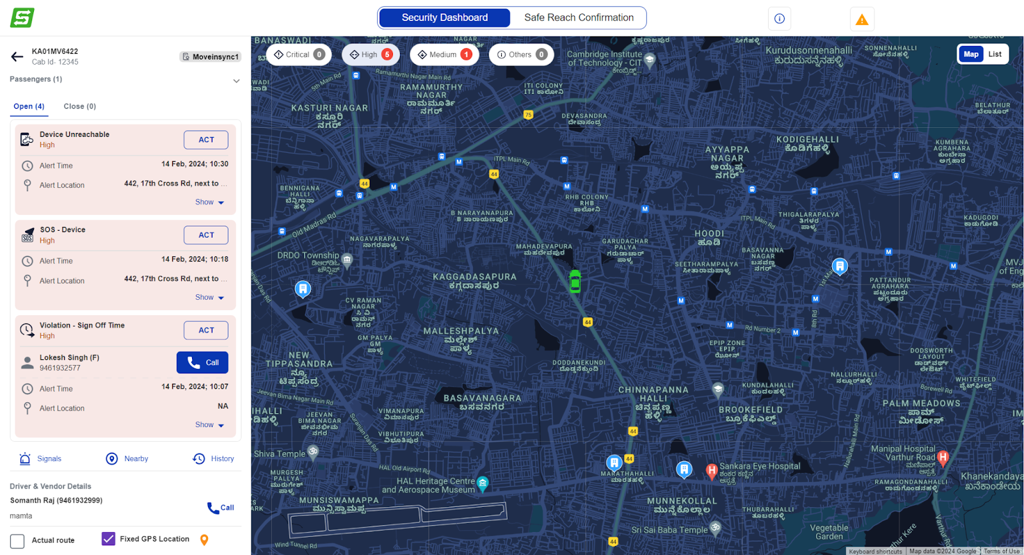
Task: Click alert time 14 Feb, 2024; 10:18
Action: pos(195,260)
